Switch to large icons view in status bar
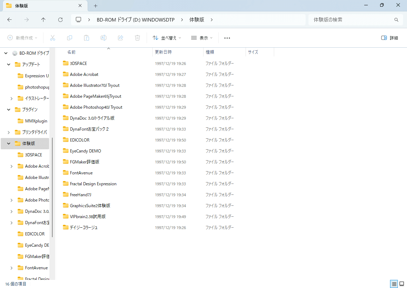Screen dimensions: 407x288 point(402,284)
